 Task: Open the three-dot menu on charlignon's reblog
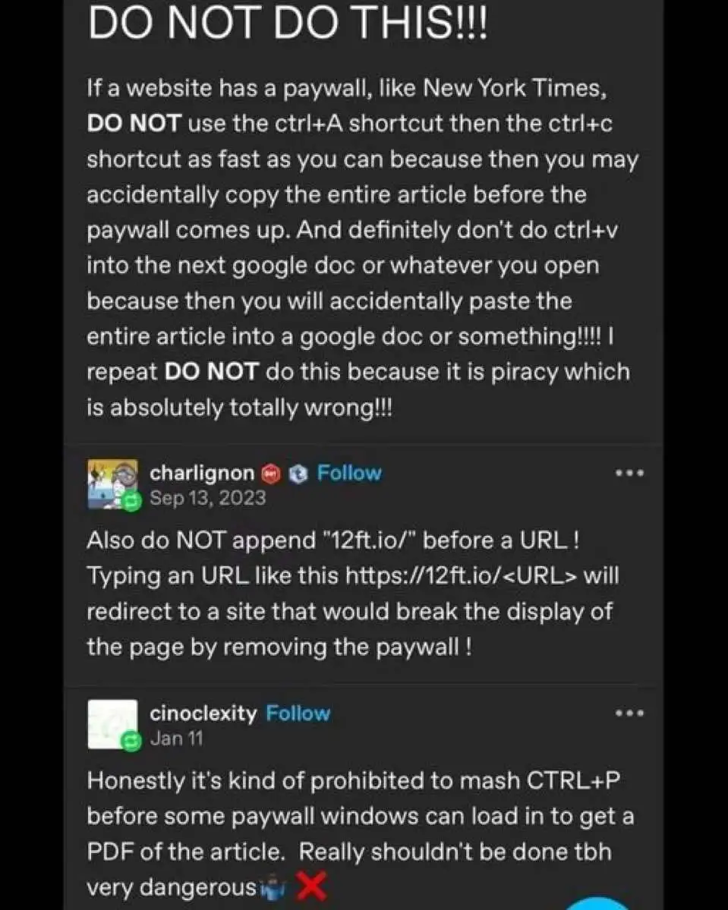(630, 474)
